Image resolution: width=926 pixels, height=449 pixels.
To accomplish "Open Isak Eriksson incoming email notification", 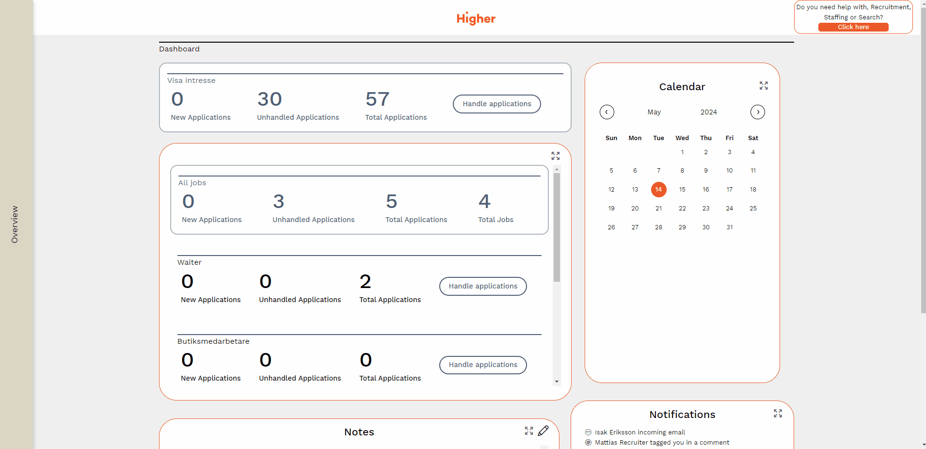I will [x=639, y=433].
